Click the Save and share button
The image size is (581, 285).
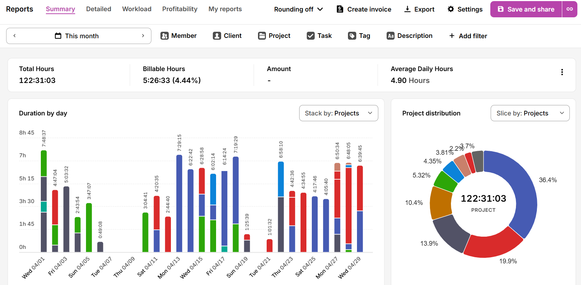(x=526, y=9)
